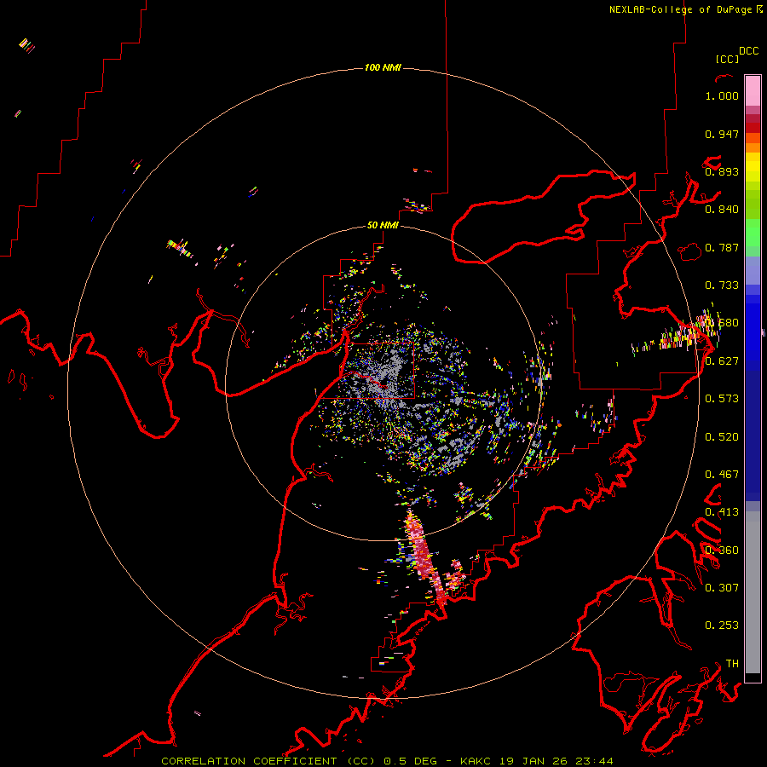Click the CORRELATION COEFFICIENT (CC) caption text
Image resolution: width=767 pixels, height=767 pixels.
[268, 761]
